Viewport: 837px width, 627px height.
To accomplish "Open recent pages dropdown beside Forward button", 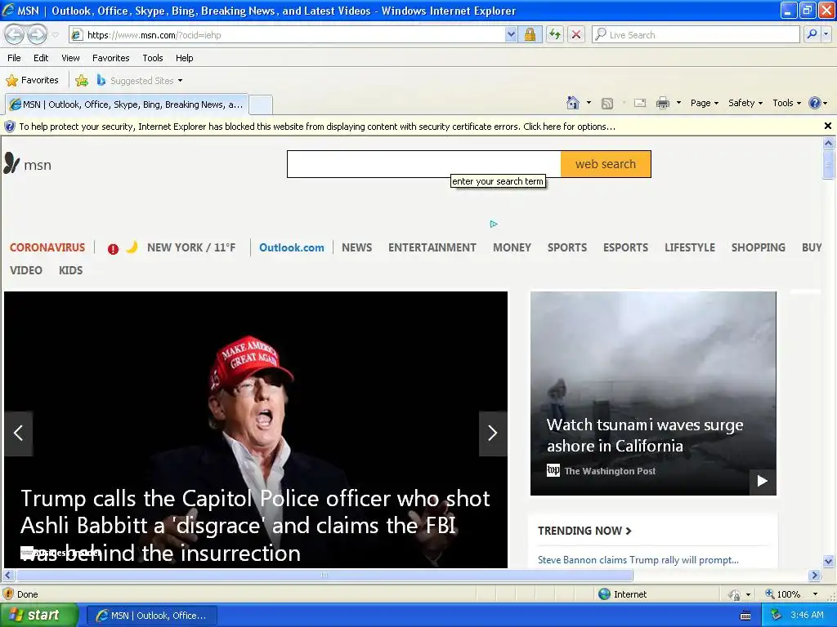I will pos(55,35).
